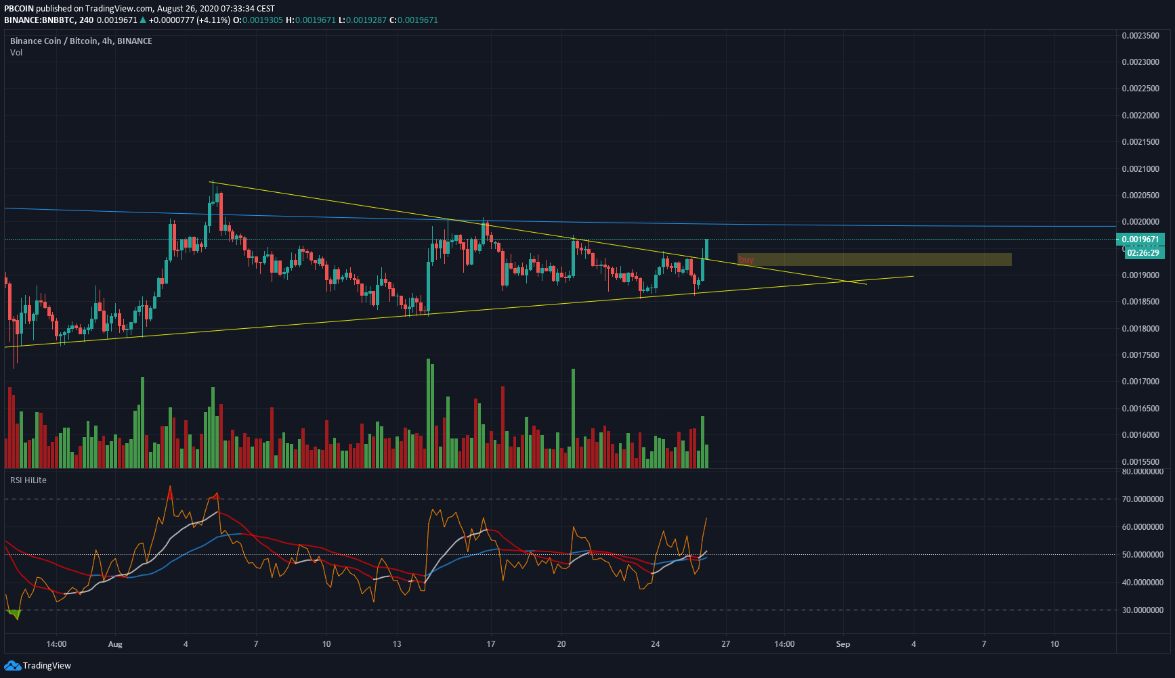The height and width of the screenshot is (678, 1175).
Task: Click the 0.0021000 price axis label
Action: pyautogui.click(x=1140, y=168)
